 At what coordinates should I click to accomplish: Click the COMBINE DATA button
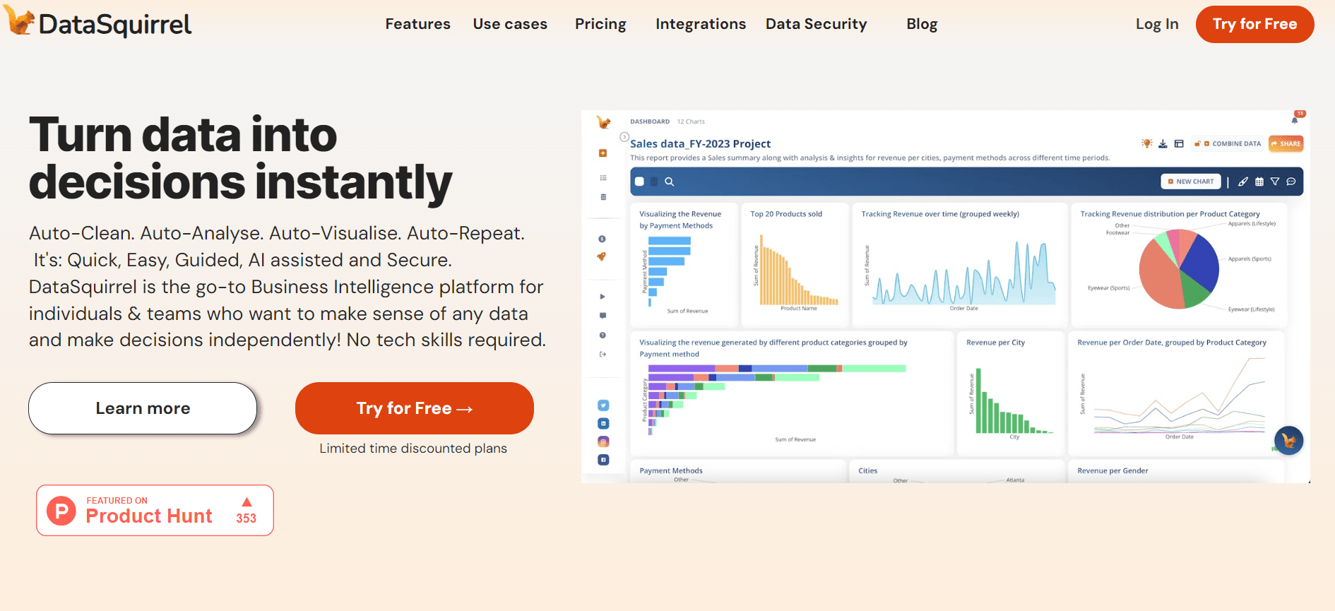(x=1228, y=143)
